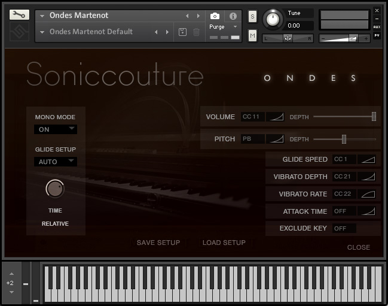Click the PITCH DEPTH slider handle

point(344,139)
